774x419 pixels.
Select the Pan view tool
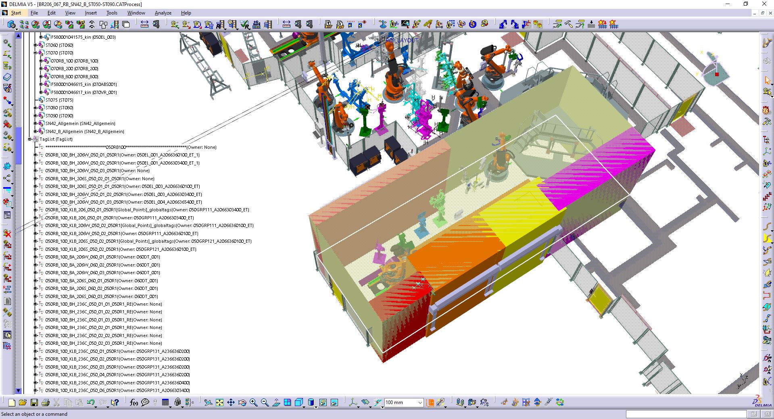tap(231, 402)
